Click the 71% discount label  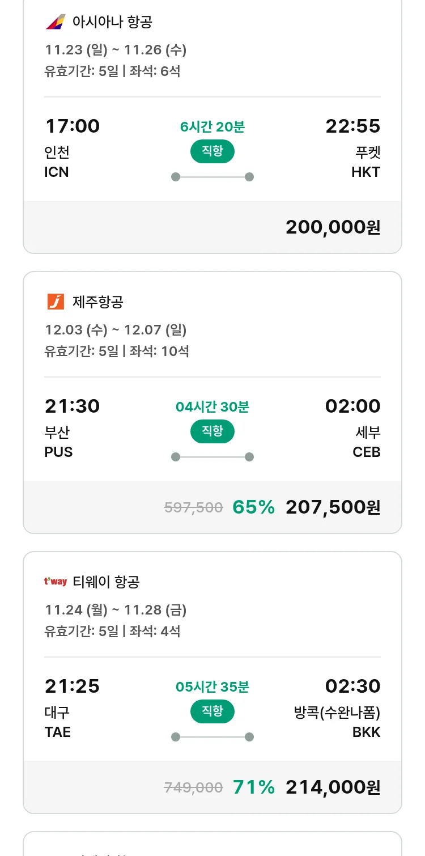(253, 787)
